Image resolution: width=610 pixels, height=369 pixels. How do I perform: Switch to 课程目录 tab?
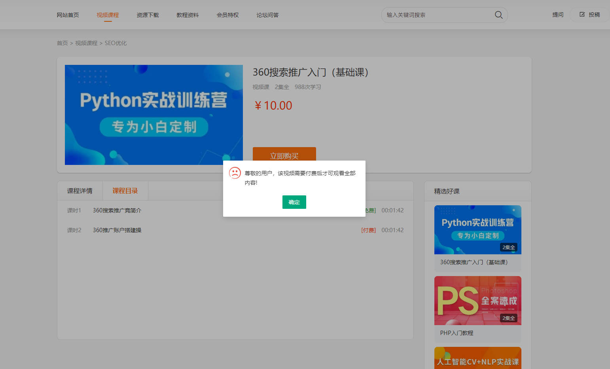pos(125,191)
